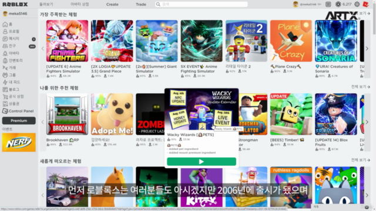
Task: Open the 아바타 상점 menu item
Action: click(x=80, y=4)
